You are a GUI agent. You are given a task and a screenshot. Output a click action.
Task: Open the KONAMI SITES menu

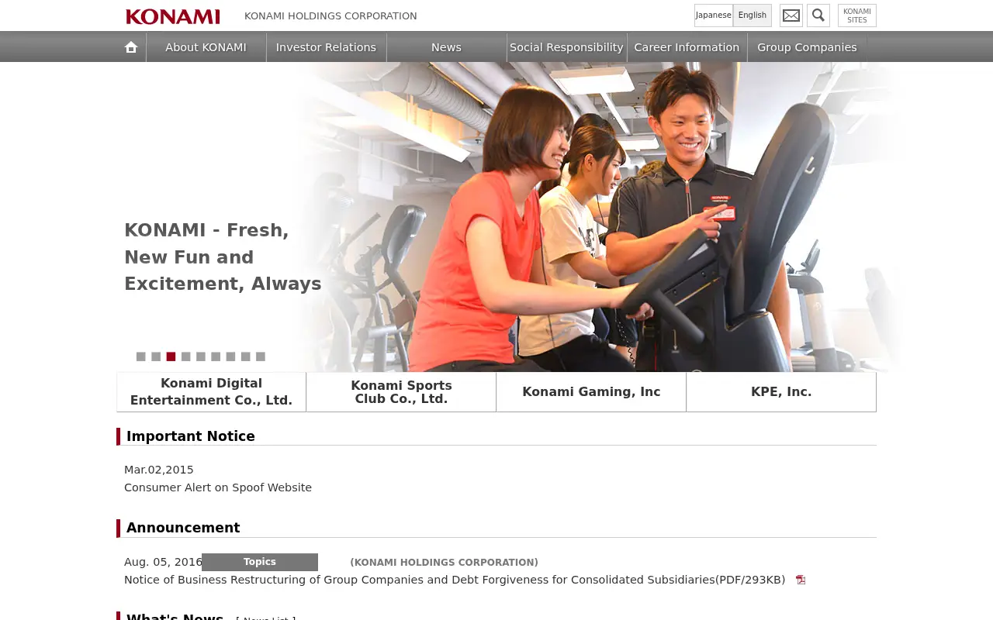click(857, 15)
